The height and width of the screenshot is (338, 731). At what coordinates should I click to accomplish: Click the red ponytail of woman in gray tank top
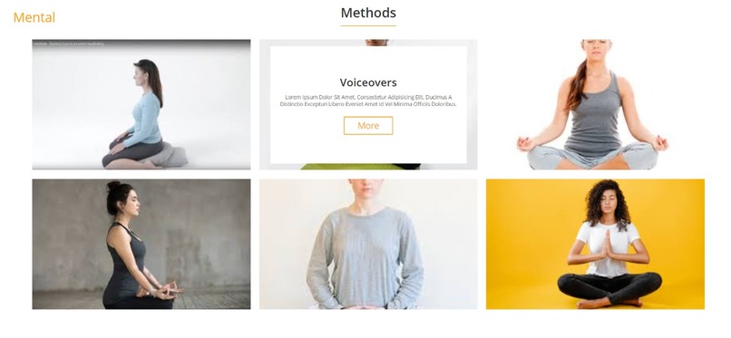[577, 86]
